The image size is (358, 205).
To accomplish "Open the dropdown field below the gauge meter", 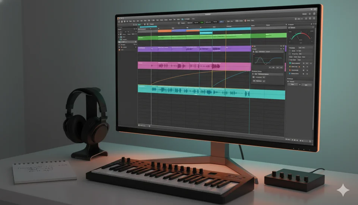I will (x=306, y=48).
